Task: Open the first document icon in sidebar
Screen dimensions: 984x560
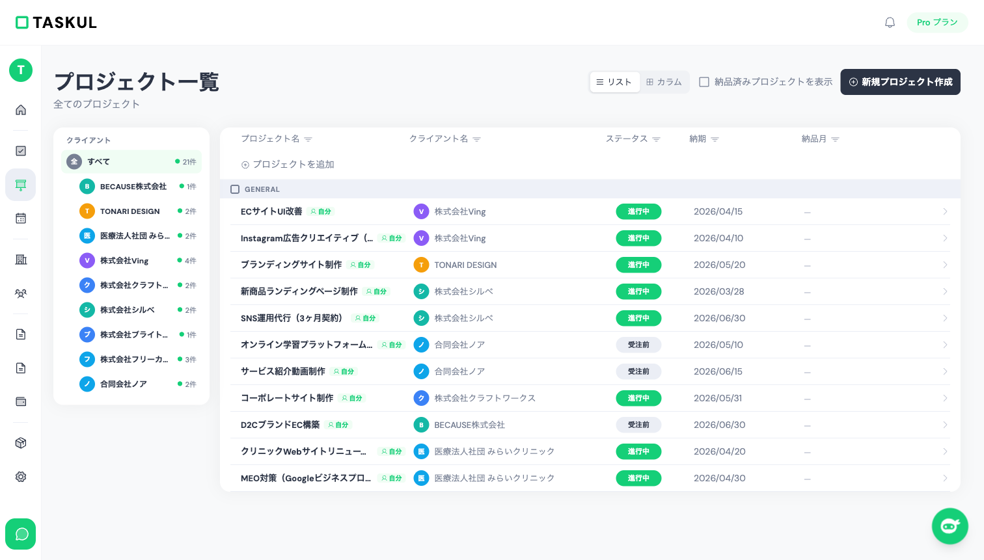Action: pos(20,334)
